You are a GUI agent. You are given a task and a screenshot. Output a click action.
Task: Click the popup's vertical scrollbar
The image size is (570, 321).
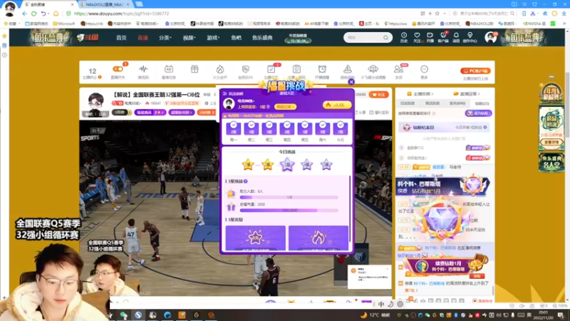(350, 208)
